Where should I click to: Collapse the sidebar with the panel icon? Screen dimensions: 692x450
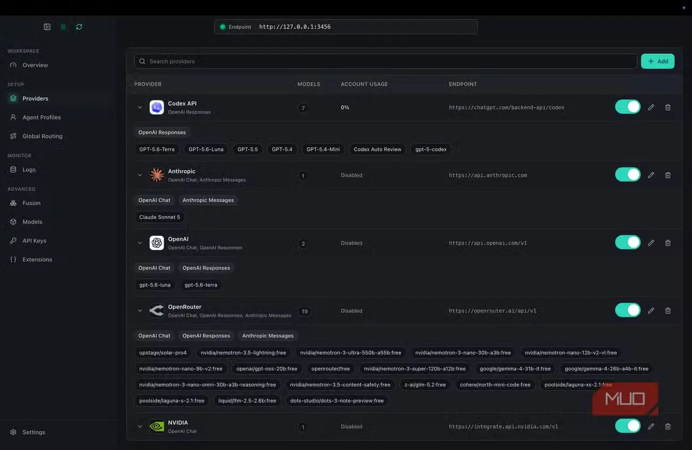coord(47,27)
